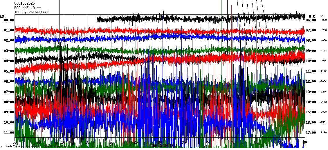Select the 03:00 EST row label

coord(9,51)
